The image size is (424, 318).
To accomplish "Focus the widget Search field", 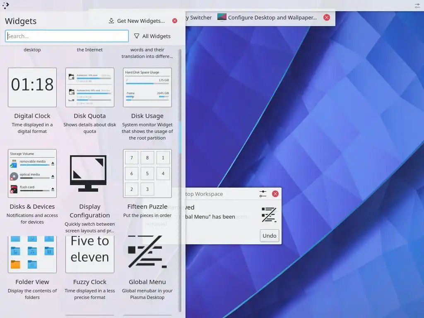I will (x=67, y=36).
